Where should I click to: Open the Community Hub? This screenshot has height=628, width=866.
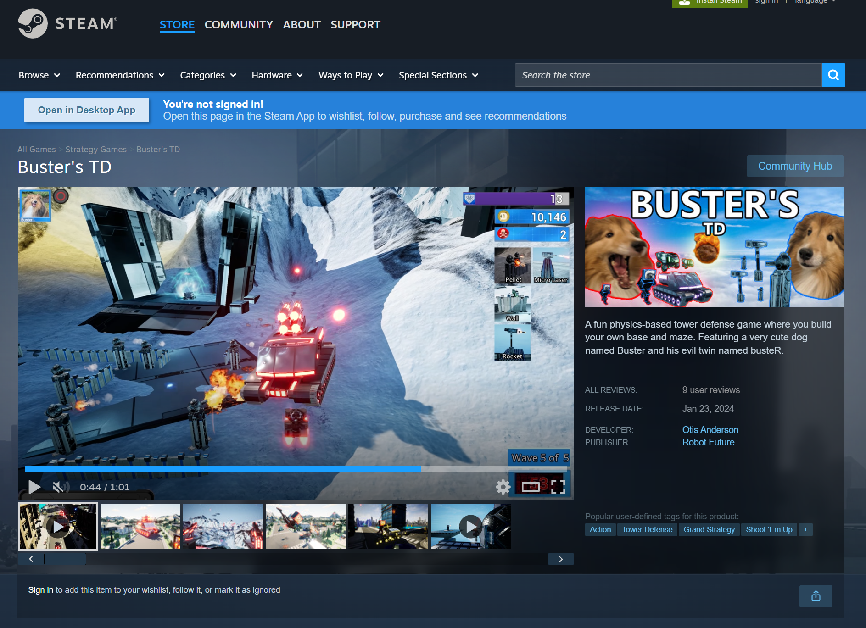[x=795, y=166]
